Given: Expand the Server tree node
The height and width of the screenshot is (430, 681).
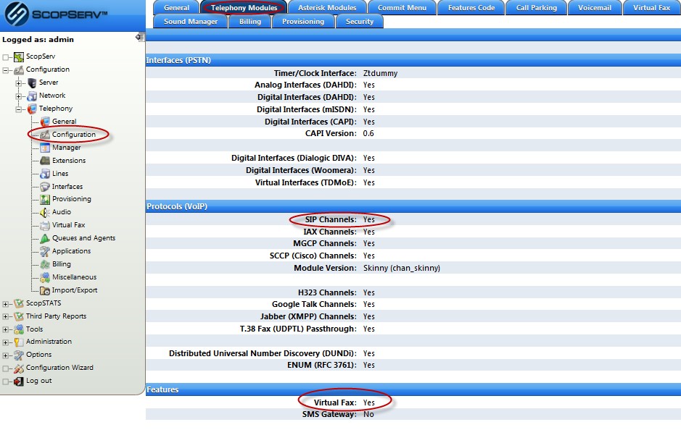Looking at the screenshot, I should point(18,83).
